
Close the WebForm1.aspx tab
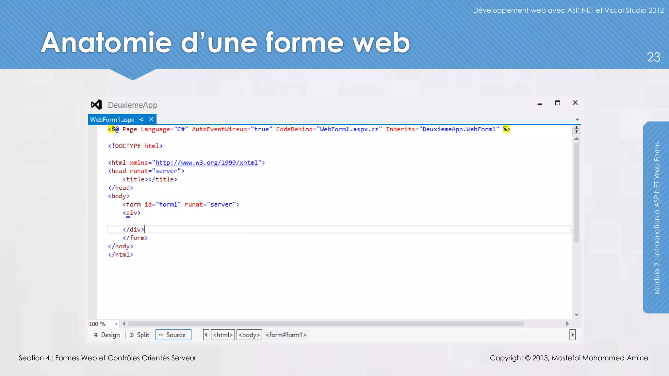[151, 119]
